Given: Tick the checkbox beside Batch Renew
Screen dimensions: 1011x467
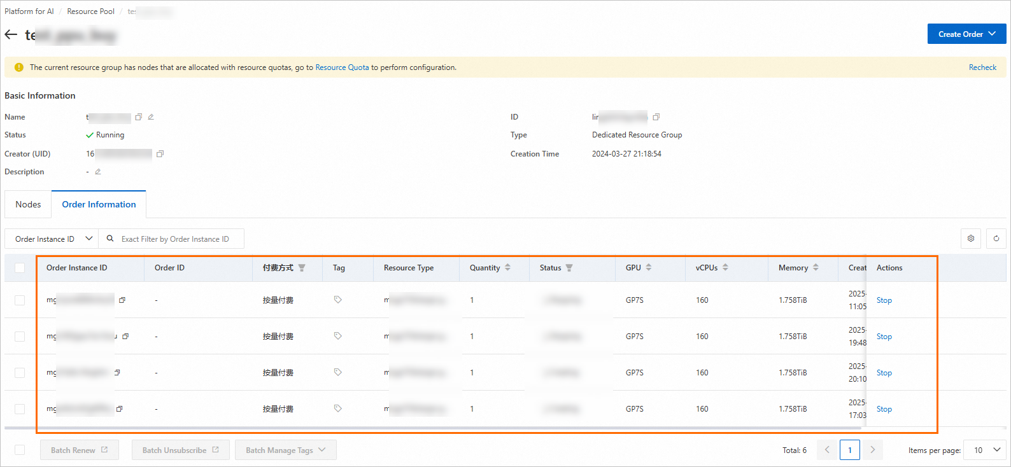Looking at the screenshot, I should click(x=20, y=450).
